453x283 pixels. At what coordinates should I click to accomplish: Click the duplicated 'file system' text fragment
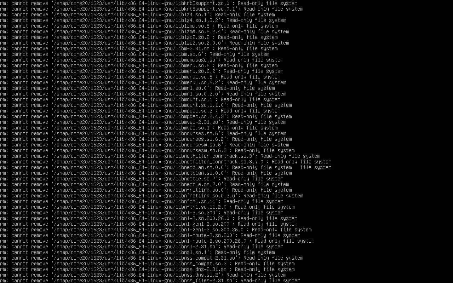click(x=316, y=167)
